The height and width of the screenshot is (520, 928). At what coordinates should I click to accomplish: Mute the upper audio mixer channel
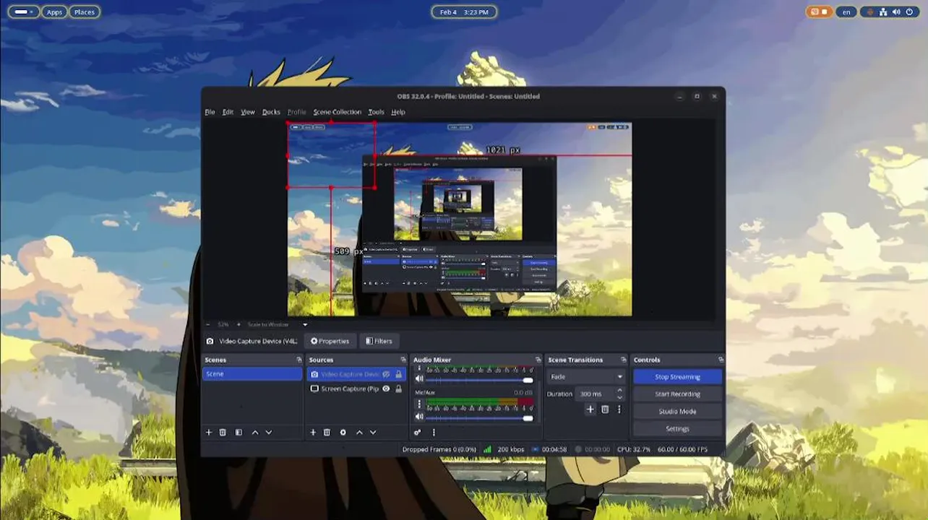pyautogui.click(x=419, y=379)
